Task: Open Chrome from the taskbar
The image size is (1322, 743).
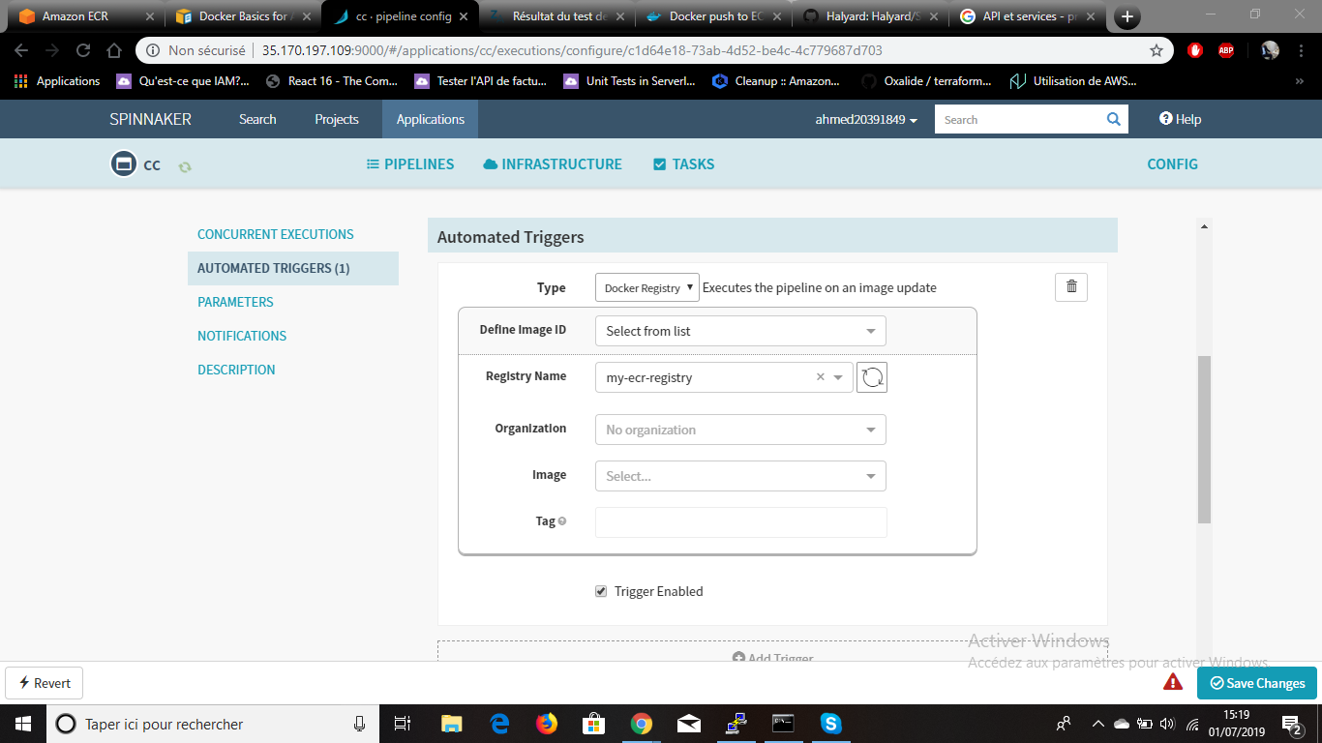Action: 641,723
